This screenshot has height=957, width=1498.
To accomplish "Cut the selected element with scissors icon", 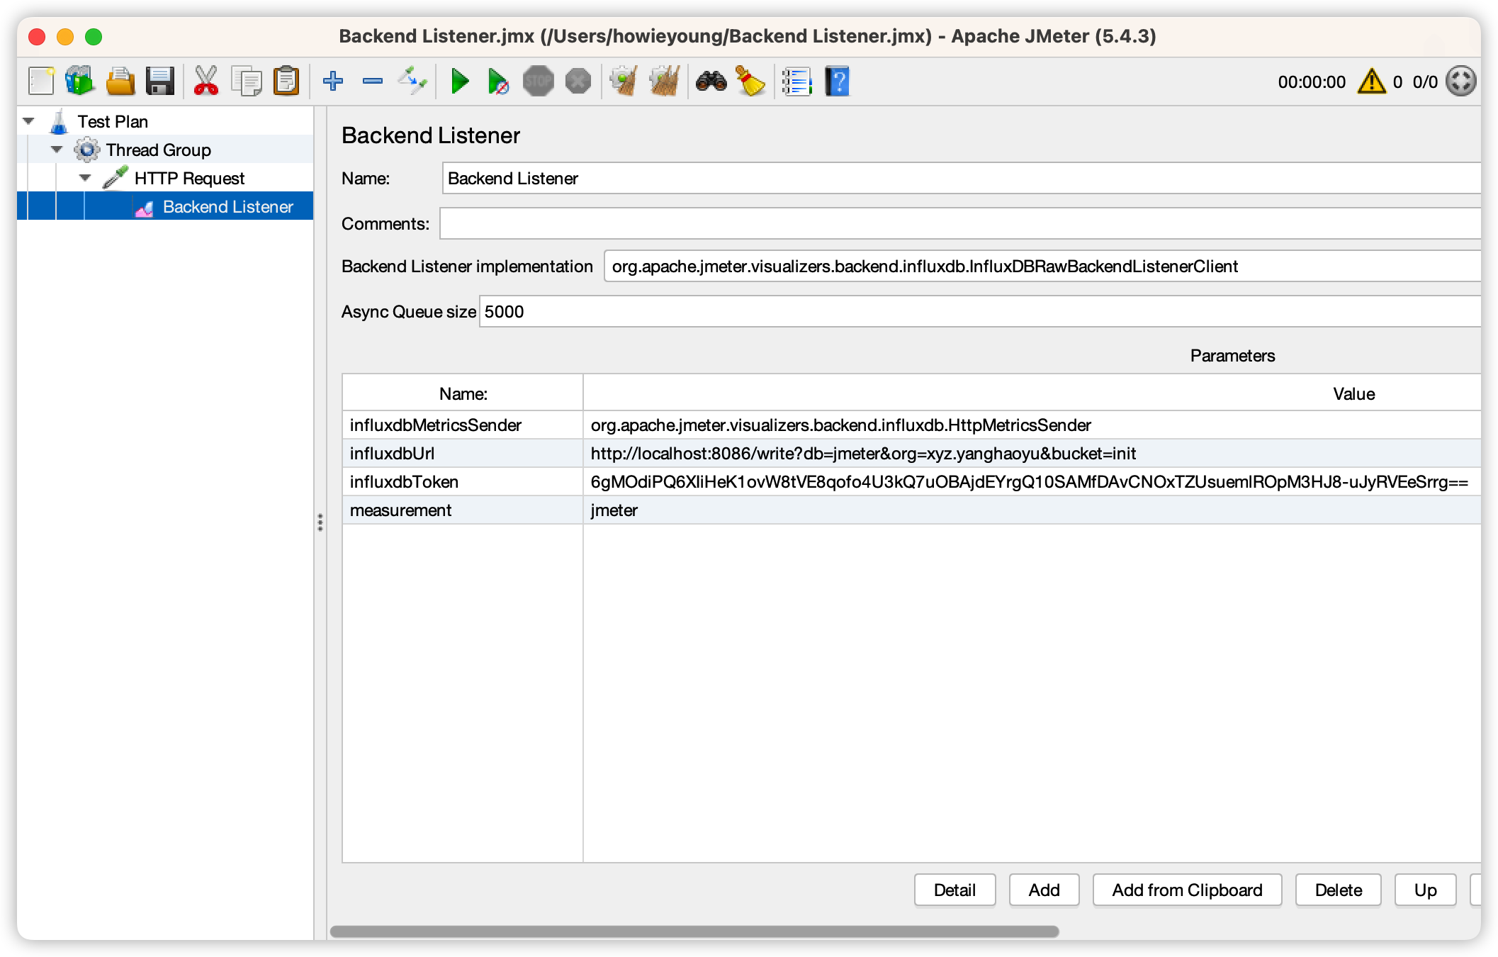I will pyautogui.click(x=206, y=81).
